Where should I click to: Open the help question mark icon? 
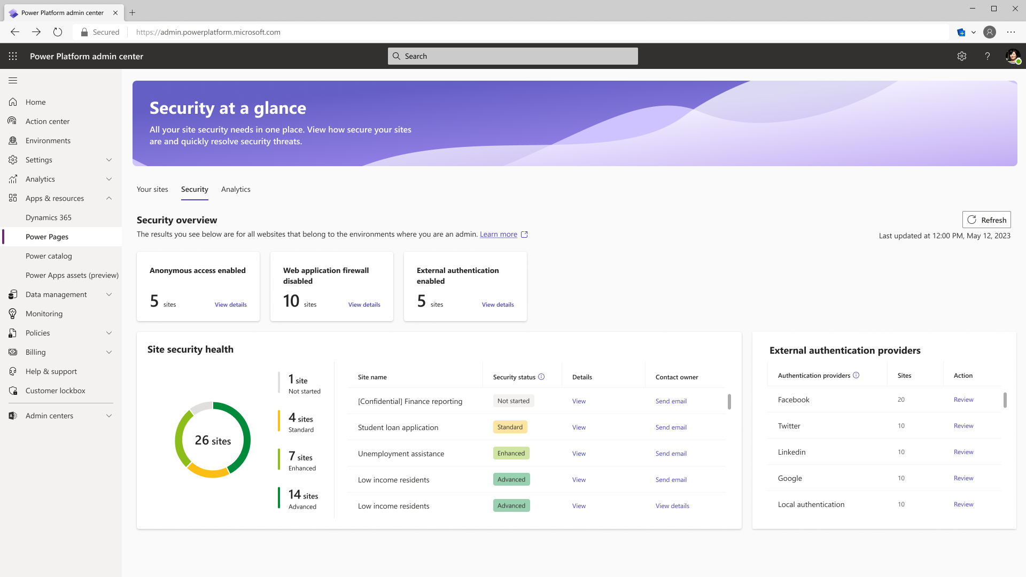click(988, 56)
